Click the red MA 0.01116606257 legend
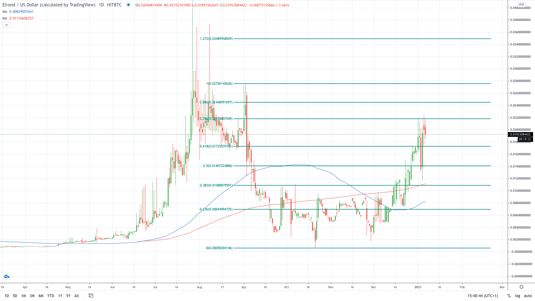This screenshot has width=535, height=301. (18, 18)
